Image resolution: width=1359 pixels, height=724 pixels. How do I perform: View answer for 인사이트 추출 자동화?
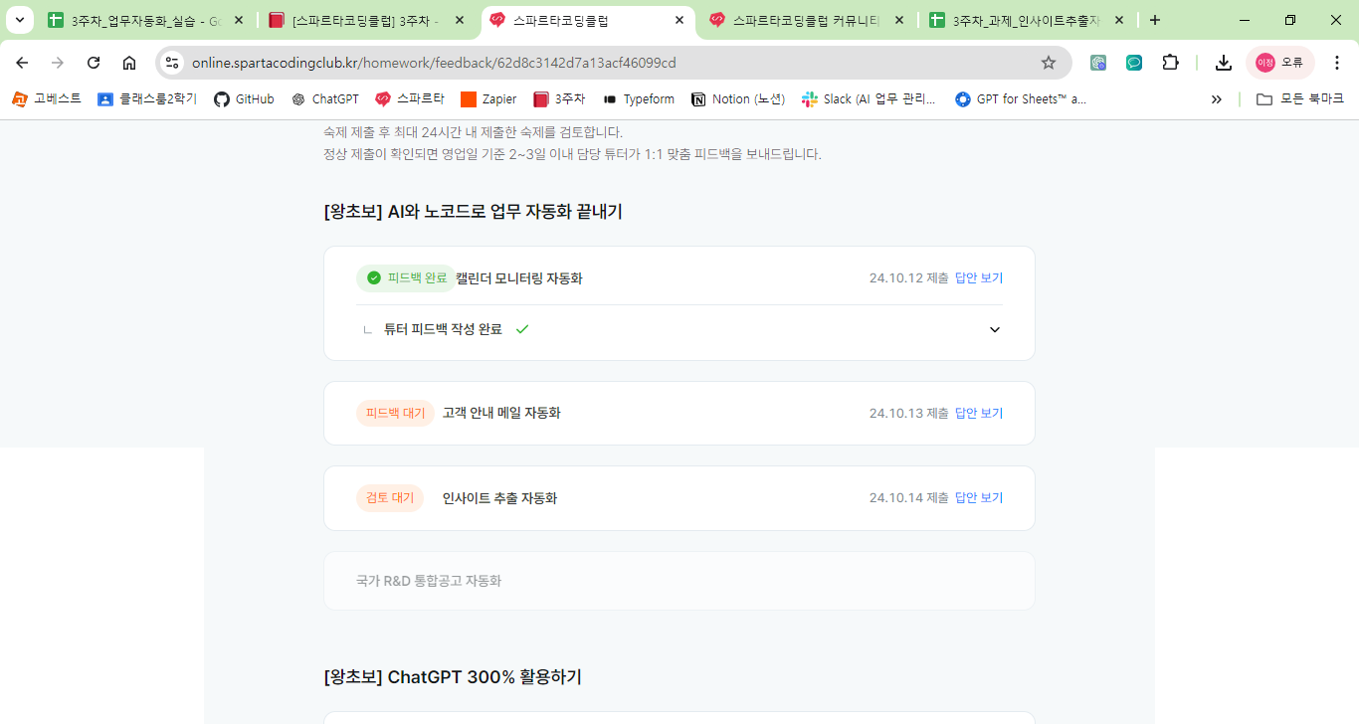979,498
